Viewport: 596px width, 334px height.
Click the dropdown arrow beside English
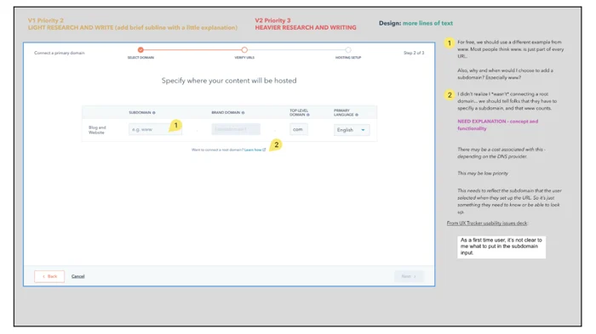click(x=363, y=130)
